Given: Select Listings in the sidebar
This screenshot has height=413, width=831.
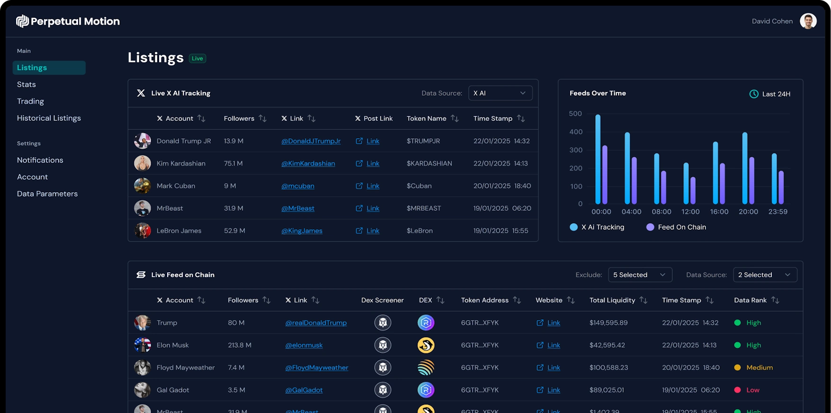Looking at the screenshot, I should (49, 68).
